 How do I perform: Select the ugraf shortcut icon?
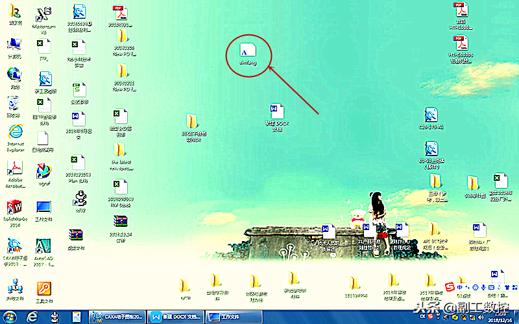44,174
